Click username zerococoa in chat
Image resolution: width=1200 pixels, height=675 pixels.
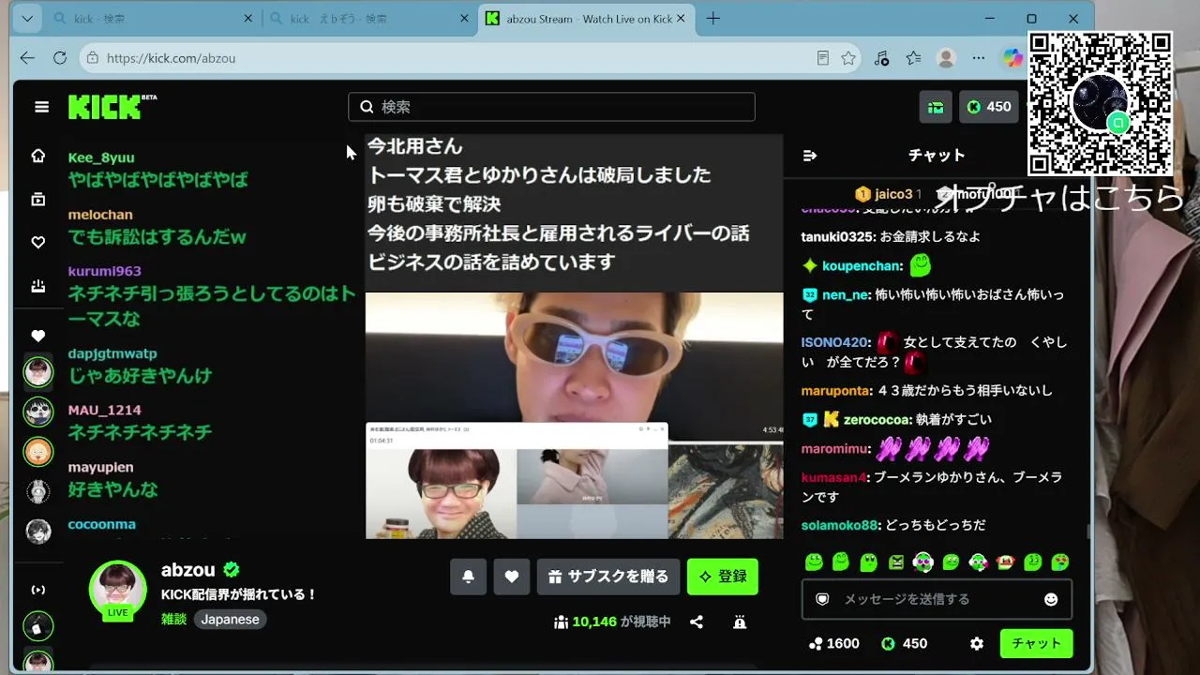(877, 419)
